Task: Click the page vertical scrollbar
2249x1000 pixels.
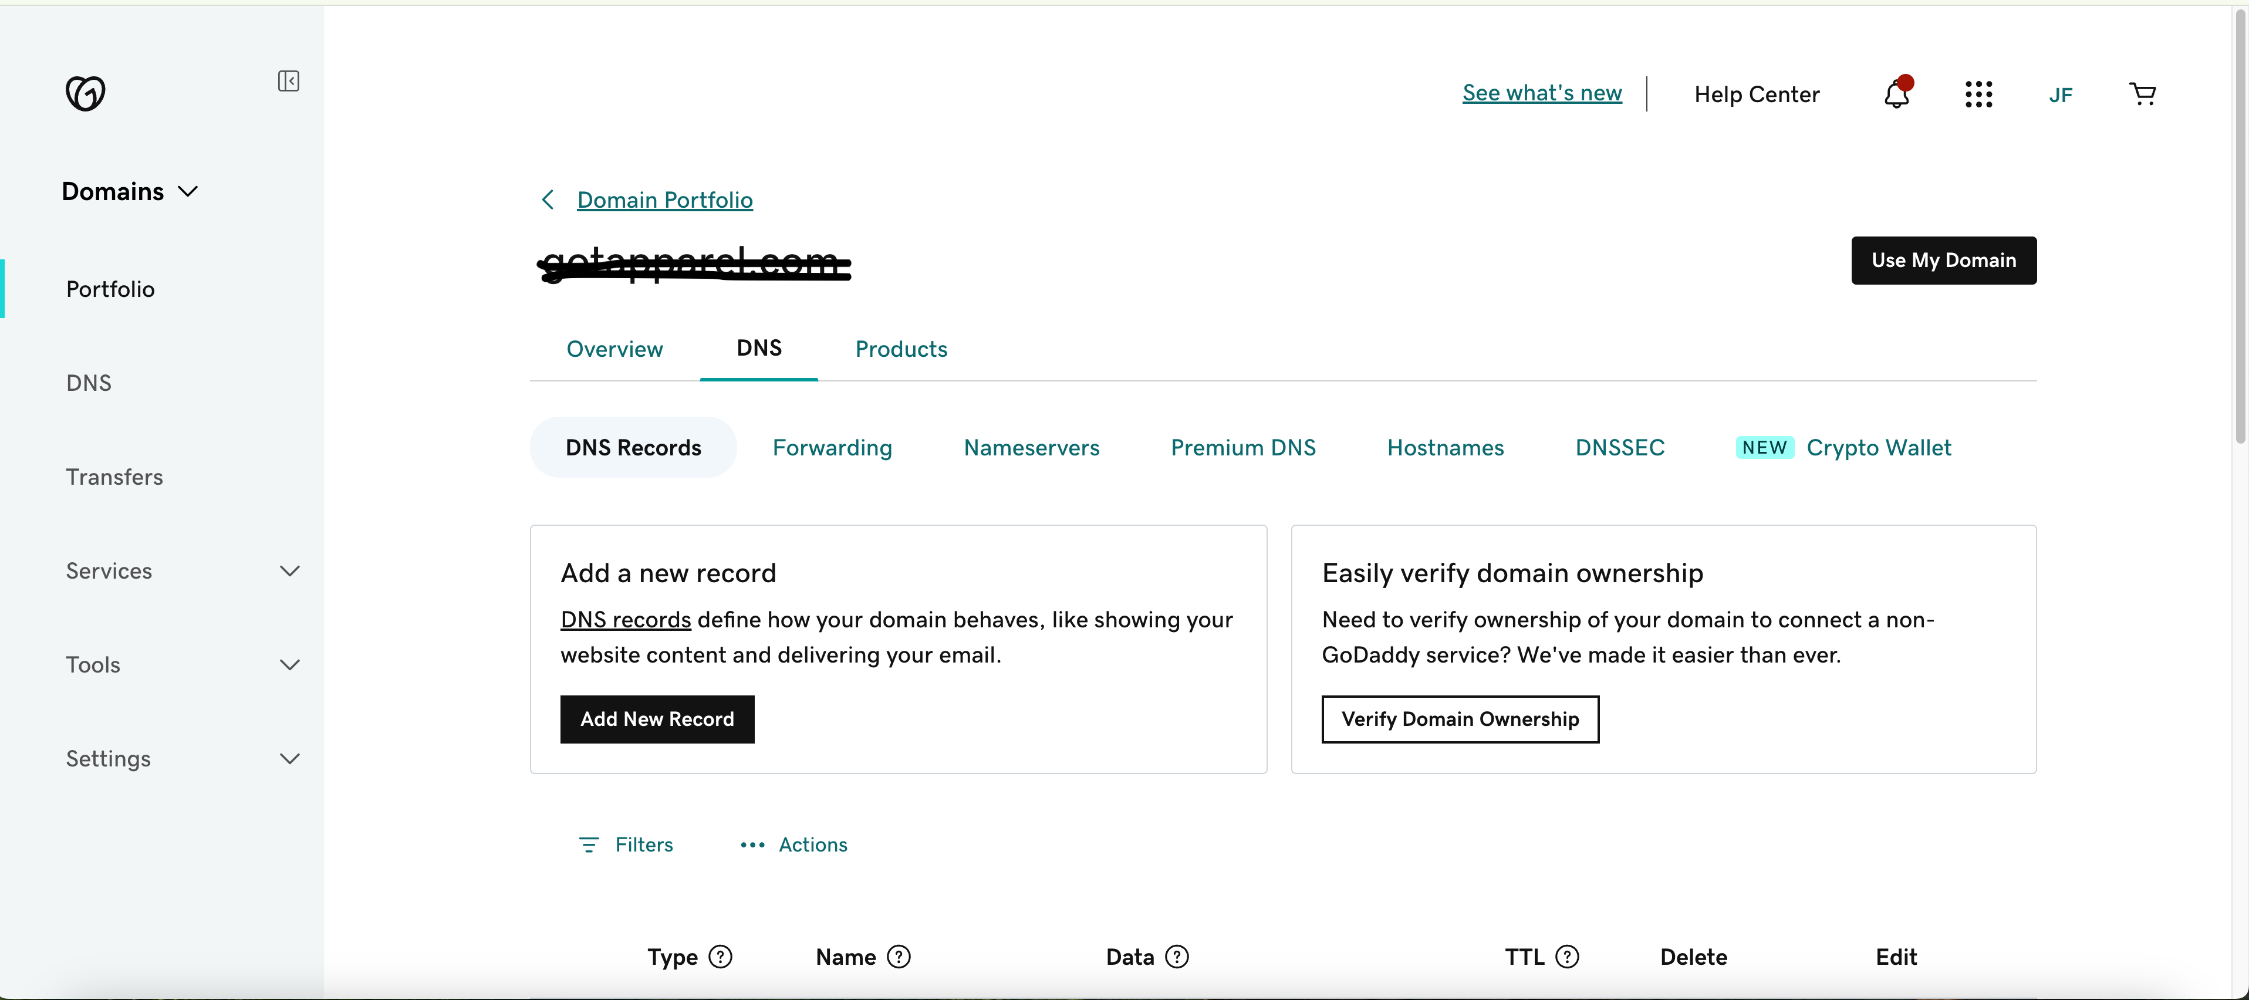Action: pyautogui.click(x=2240, y=227)
